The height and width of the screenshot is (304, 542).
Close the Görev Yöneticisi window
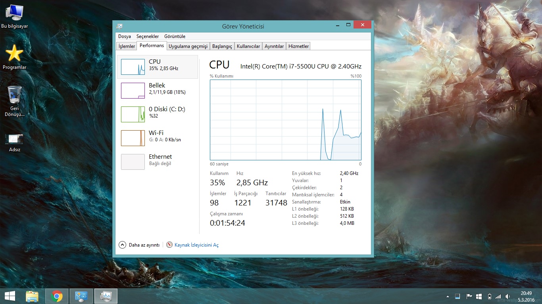[x=362, y=25]
